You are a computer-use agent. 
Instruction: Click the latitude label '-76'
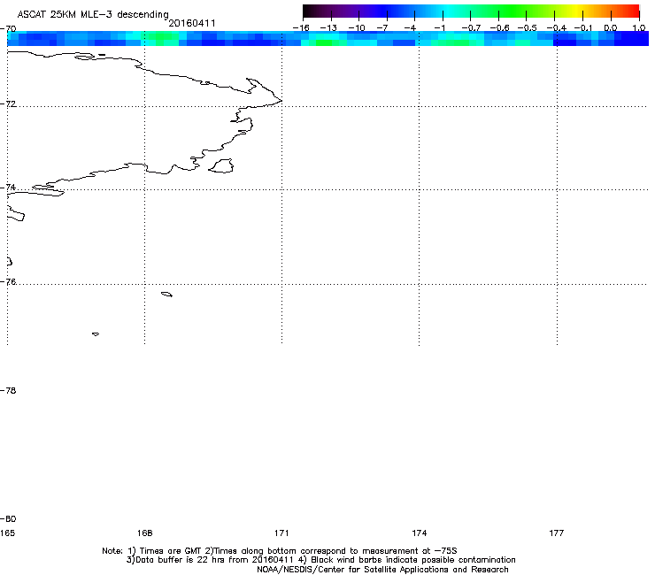[x=8, y=282]
